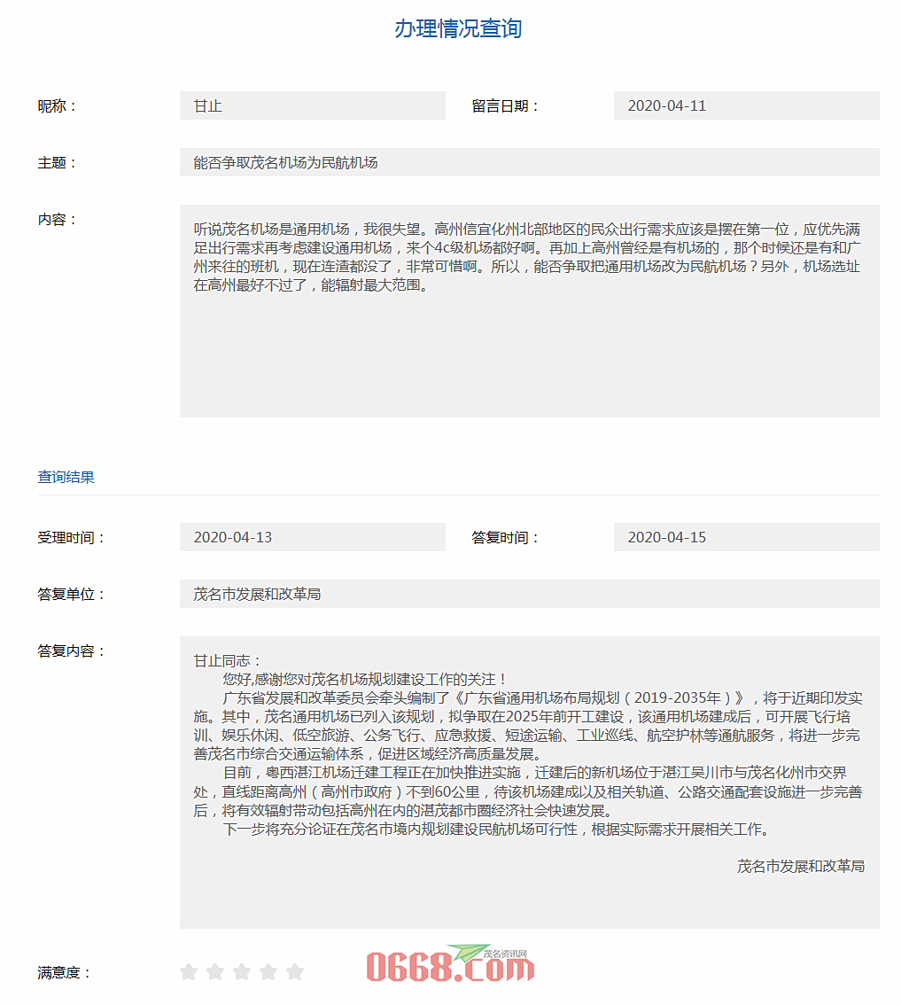The width and height of the screenshot is (901, 1005).
Task: Click the star rating row to adjust satisfaction
Action: [241, 971]
